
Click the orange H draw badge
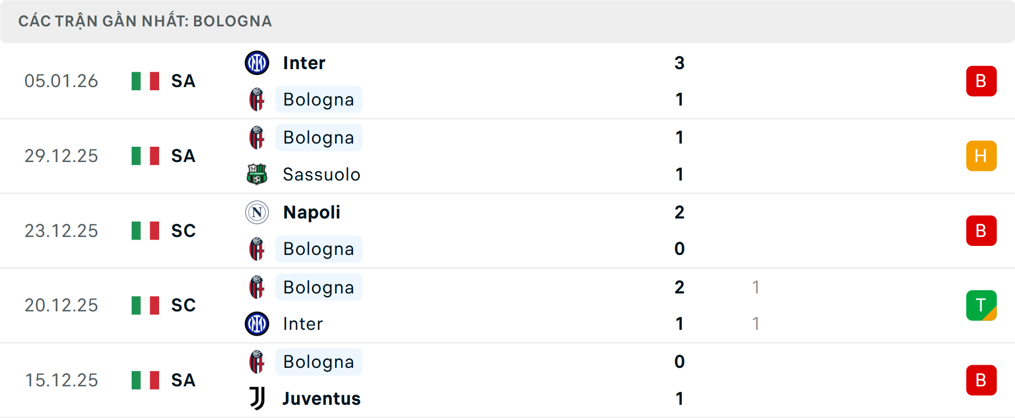coord(981,156)
